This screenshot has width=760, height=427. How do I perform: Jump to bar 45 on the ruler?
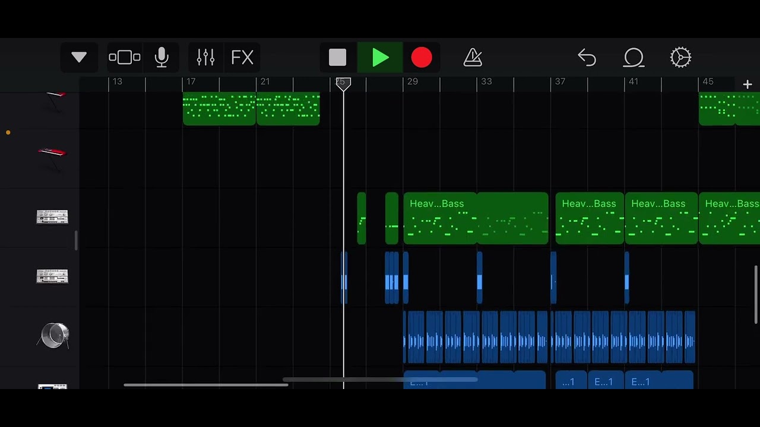[x=708, y=82]
